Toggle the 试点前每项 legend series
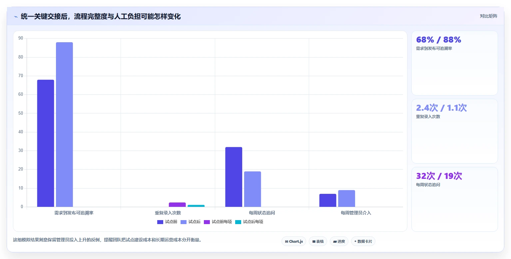The height and width of the screenshot is (259, 511). point(218,222)
